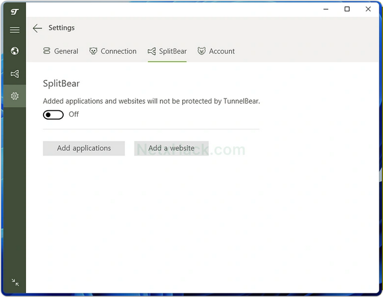Viewport: 383px width, 297px height.
Task: Select the SplitBear icon in the left sidebar
Action: 15,74
